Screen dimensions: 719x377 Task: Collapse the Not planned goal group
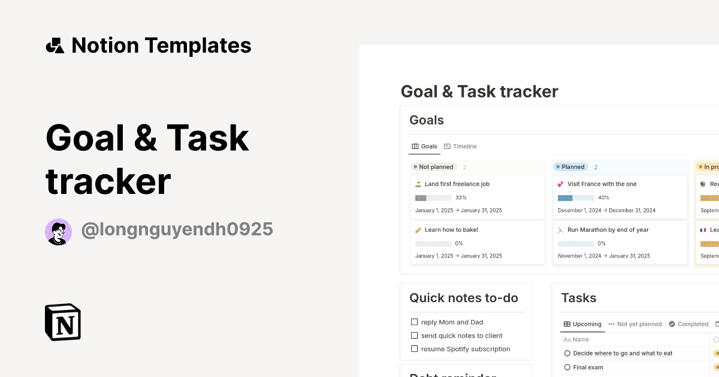pos(433,167)
